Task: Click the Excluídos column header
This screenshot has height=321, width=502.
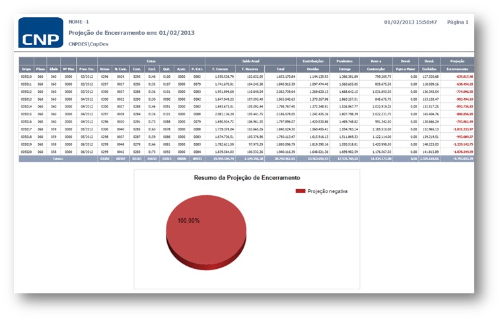Action: [x=429, y=69]
